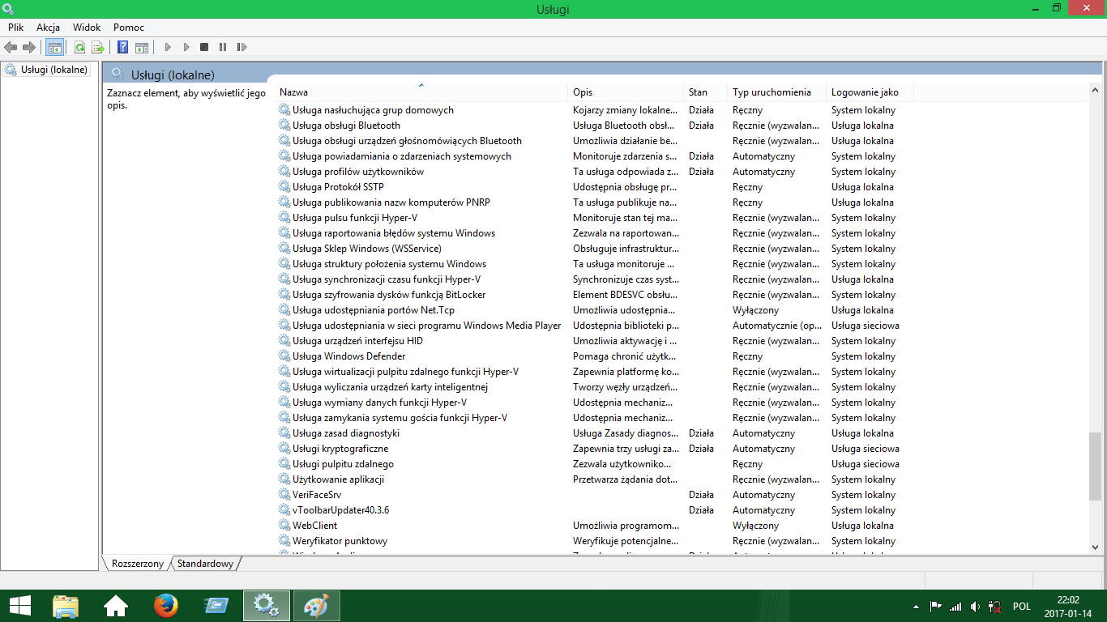The height and width of the screenshot is (622, 1107).
Task: Open the Akcja menu
Action: click(x=49, y=28)
